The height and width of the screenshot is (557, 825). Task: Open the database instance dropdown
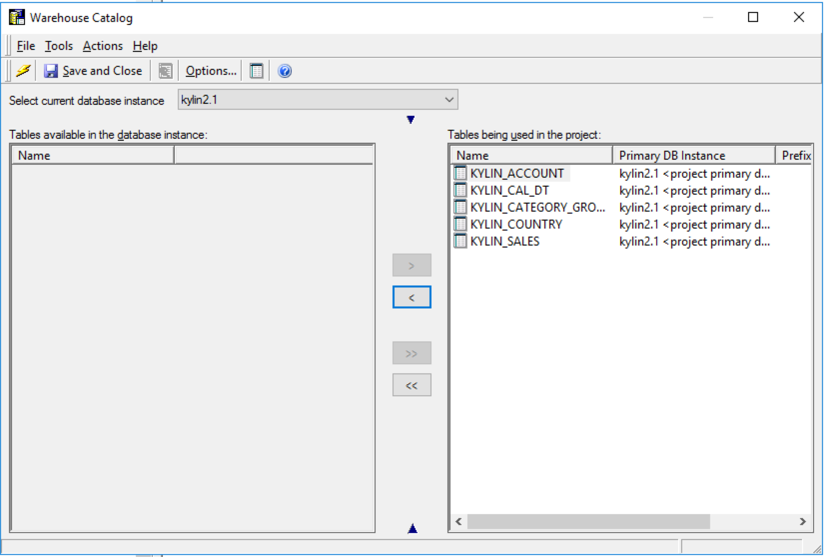(449, 100)
